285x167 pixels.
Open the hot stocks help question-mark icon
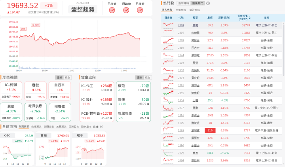click(x=208, y=3)
